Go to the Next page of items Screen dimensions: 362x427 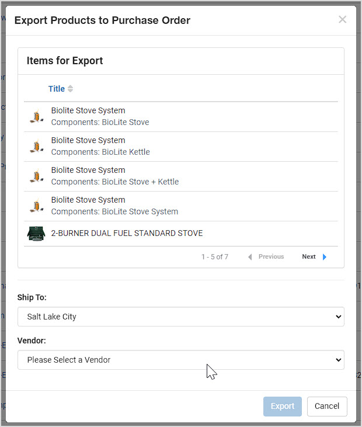pyautogui.click(x=309, y=256)
